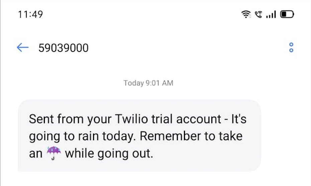The height and width of the screenshot is (186, 311).
Task: Tap the umbrella emoji in the message
Action: tap(54, 153)
